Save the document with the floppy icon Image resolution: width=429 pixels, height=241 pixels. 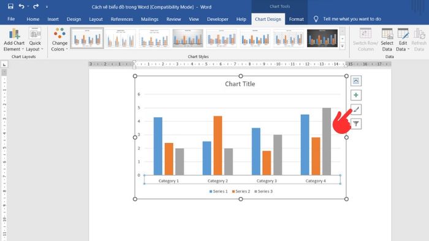10,6
